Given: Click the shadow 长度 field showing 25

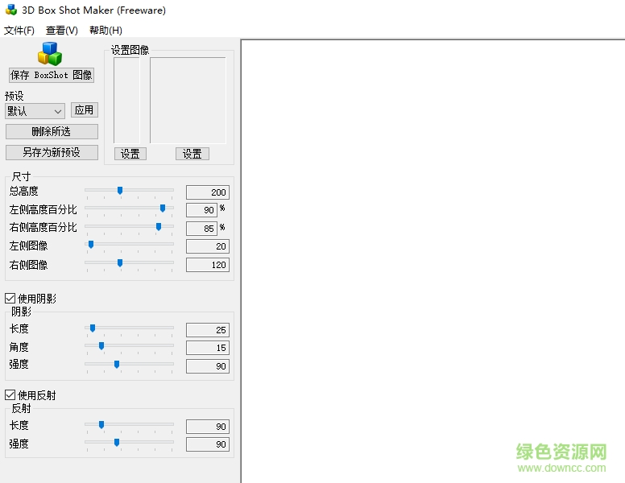Looking at the screenshot, I should coord(208,330).
